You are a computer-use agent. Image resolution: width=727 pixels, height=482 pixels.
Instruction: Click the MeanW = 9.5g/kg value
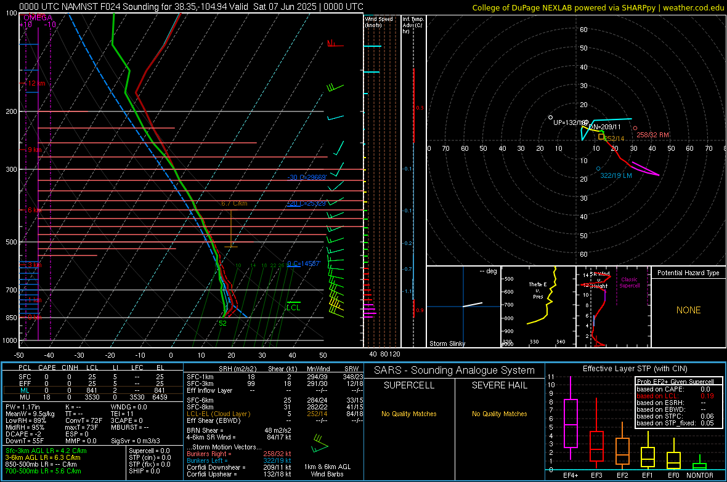coord(30,414)
